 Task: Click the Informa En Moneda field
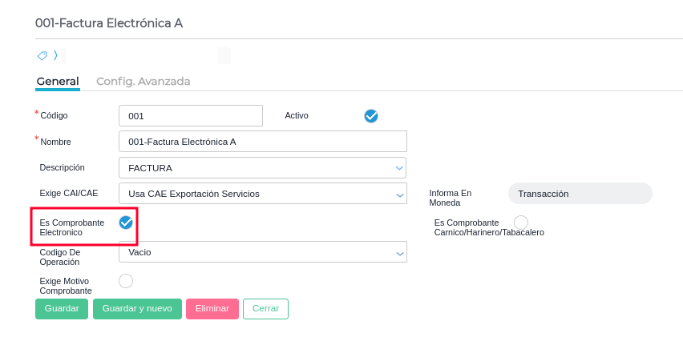pos(580,194)
